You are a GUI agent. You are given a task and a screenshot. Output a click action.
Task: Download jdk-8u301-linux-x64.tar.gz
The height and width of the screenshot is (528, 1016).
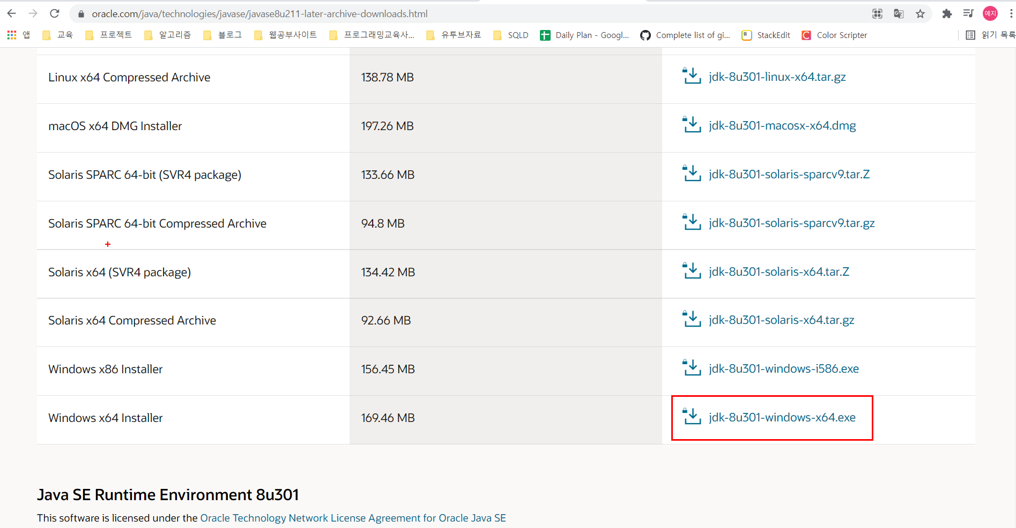click(x=777, y=77)
